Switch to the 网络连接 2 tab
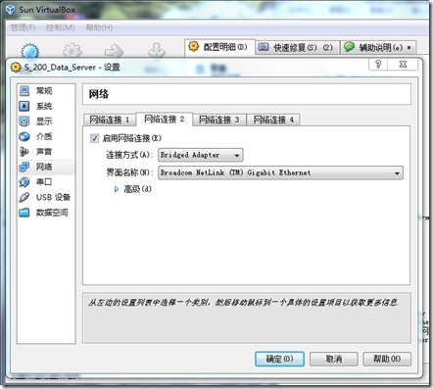This screenshot has width=433, height=389. click(x=165, y=119)
